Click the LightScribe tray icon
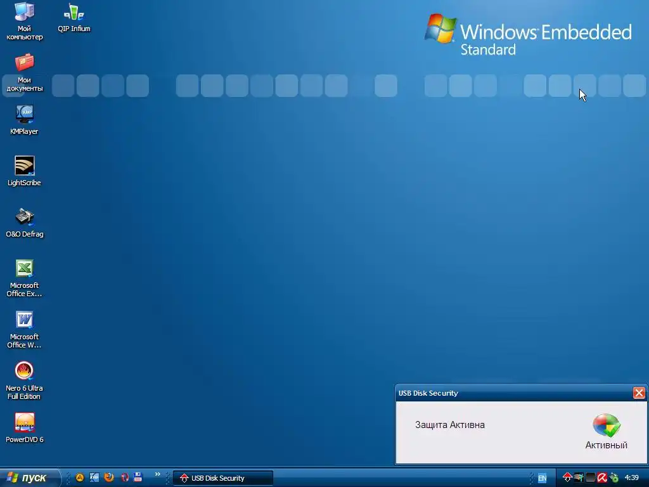Image resolution: width=649 pixels, height=487 pixels. click(579, 477)
